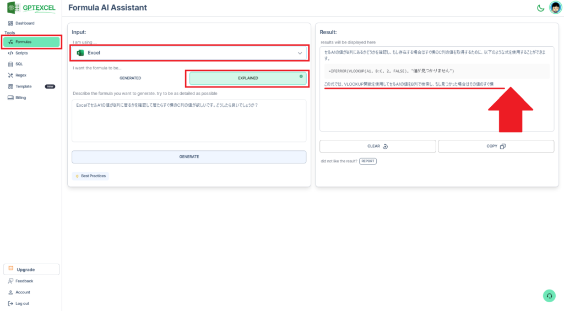Image resolution: width=564 pixels, height=311 pixels.
Task: Click the Scripts code icon
Action: pos(10,53)
